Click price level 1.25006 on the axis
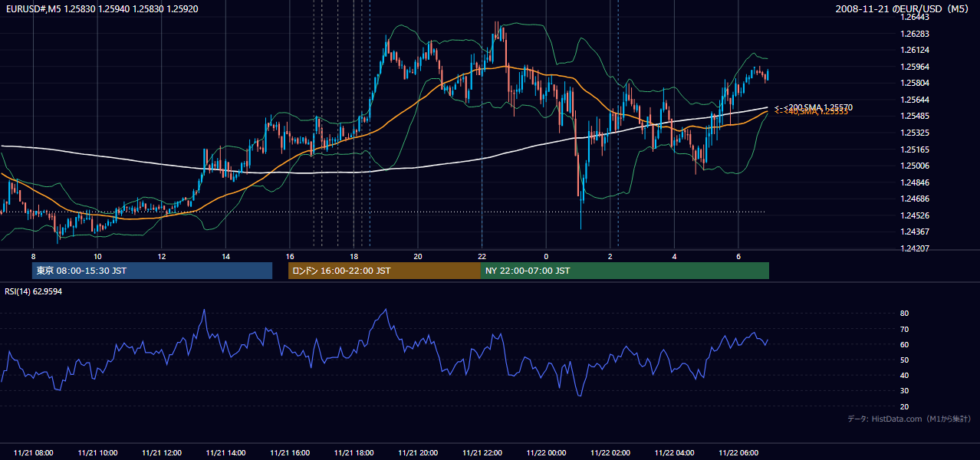Image resolution: width=980 pixels, height=460 pixels. point(914,166)
